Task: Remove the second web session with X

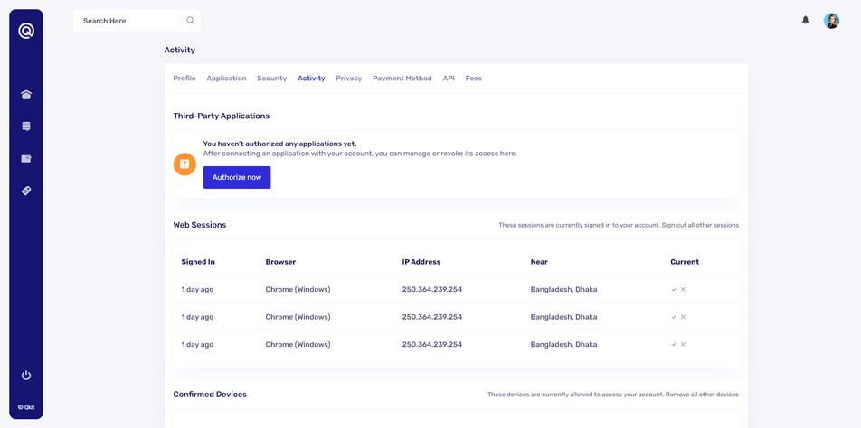Action: tap(683, 317)
